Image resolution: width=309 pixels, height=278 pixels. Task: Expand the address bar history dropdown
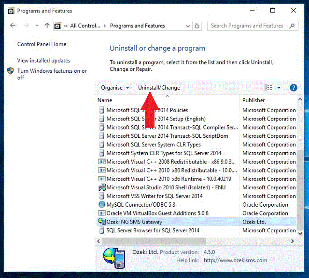pos(188,26)
